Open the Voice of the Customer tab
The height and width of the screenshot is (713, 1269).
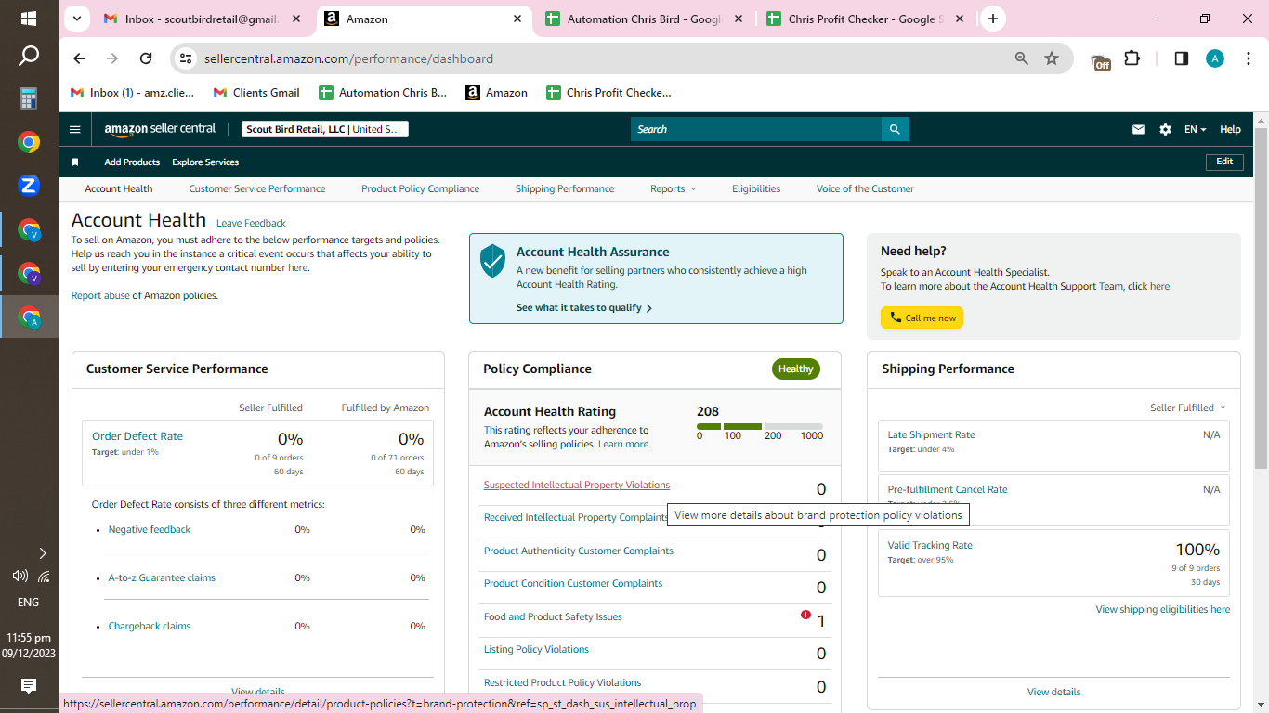tap(865, 188)
